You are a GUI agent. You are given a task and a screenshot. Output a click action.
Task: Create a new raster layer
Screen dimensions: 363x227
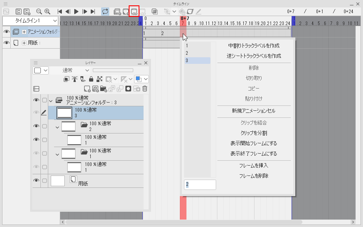[x=87, y=89]
